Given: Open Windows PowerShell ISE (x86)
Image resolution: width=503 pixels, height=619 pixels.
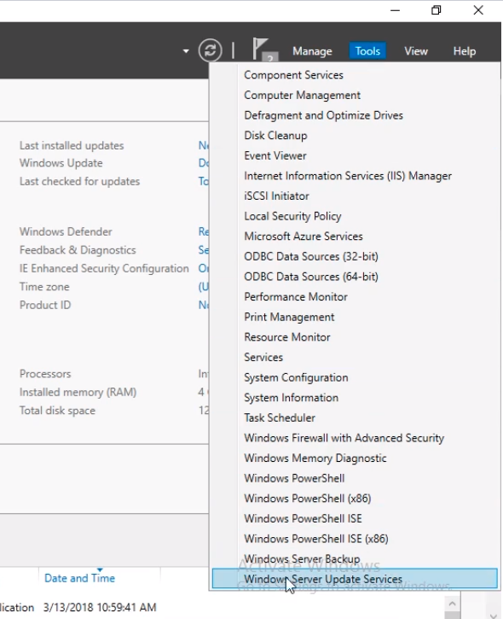Looking at the screenshot, I should tap(315, 538).
